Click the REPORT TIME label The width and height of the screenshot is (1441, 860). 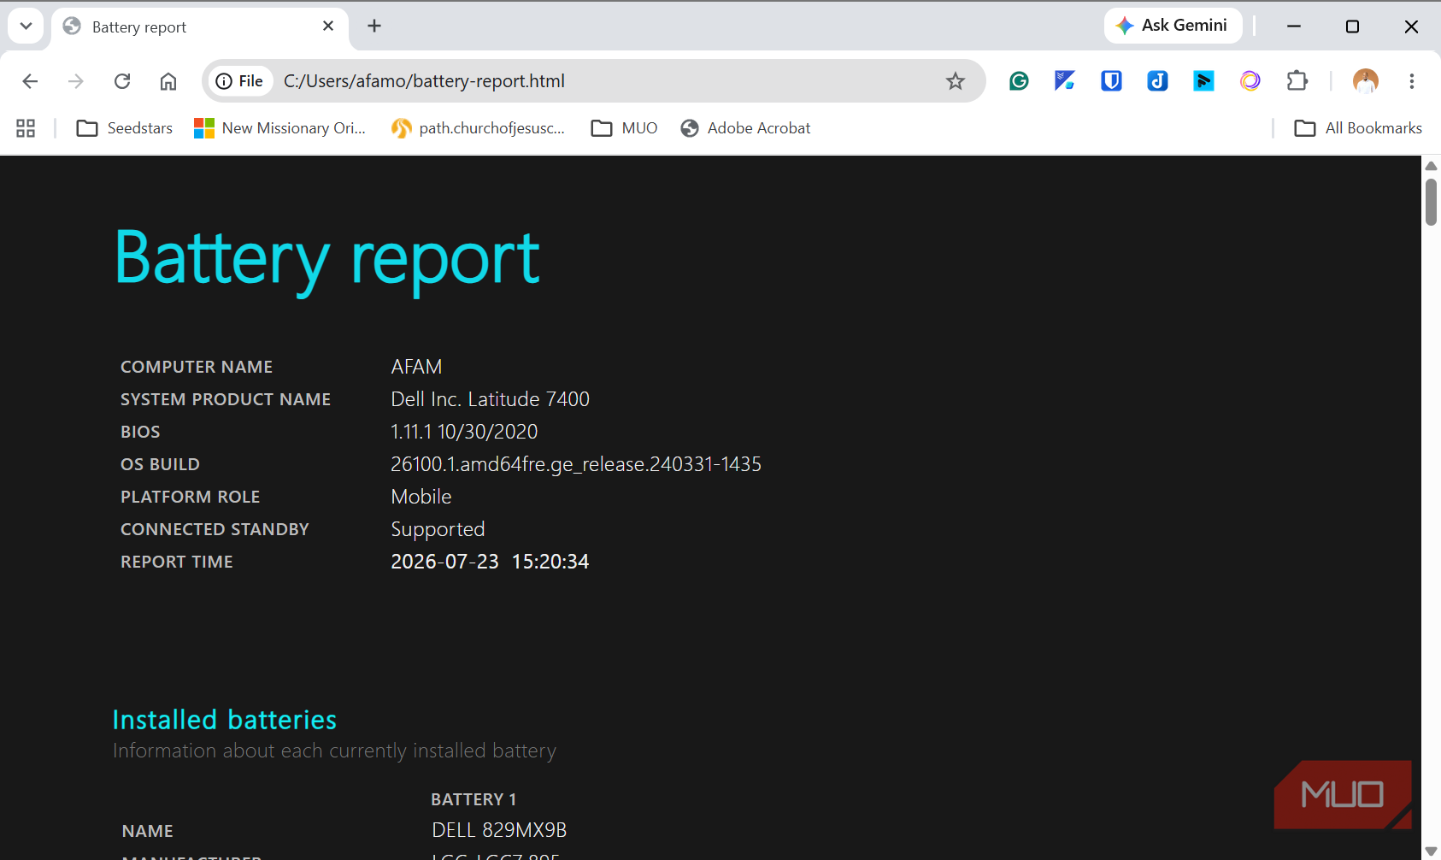[x=177, y=562]
